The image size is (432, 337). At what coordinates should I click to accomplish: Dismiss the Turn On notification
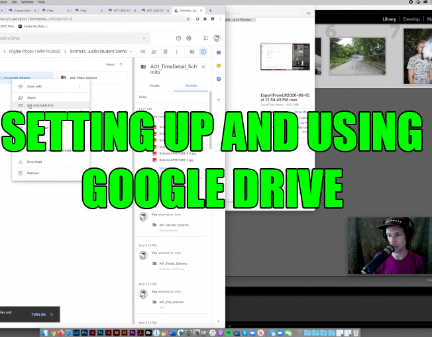pos(52,314)
